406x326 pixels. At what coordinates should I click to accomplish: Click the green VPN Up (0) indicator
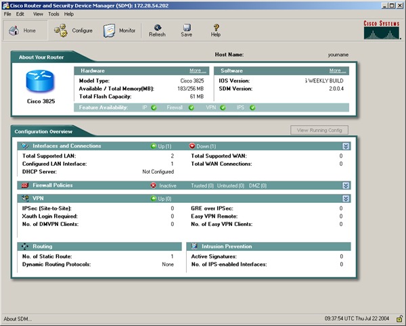tap(161, 199)
